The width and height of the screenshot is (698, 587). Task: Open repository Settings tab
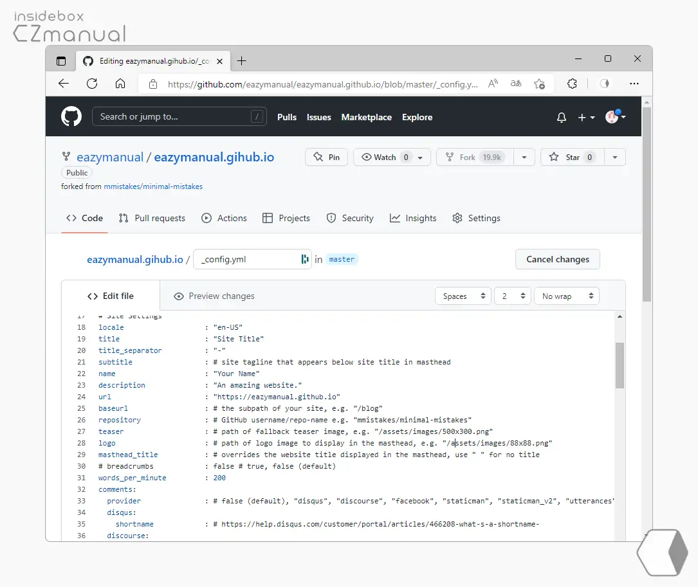coord(476,218)
